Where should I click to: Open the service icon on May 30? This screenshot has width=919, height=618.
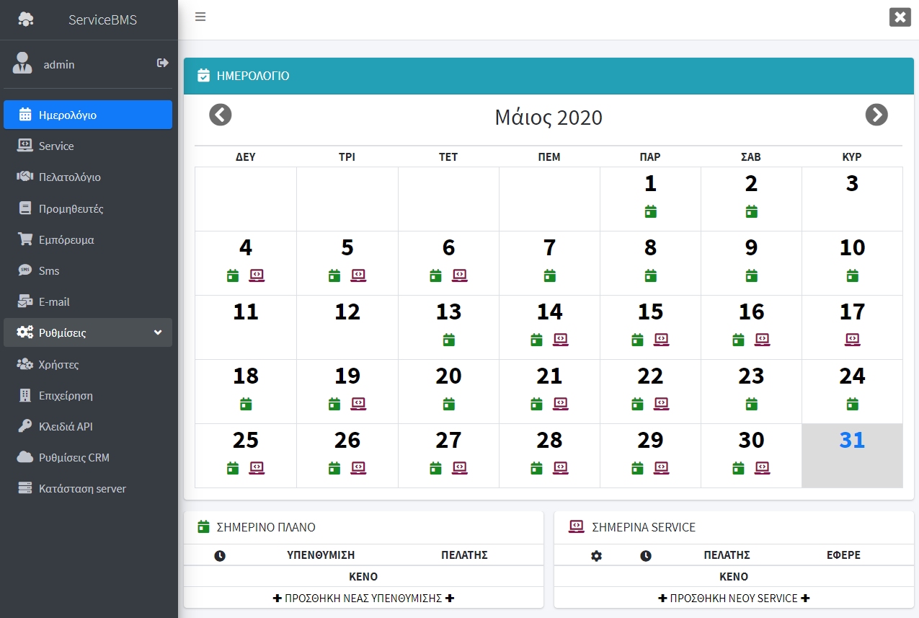pyautogui.click(x=762, y=468)
